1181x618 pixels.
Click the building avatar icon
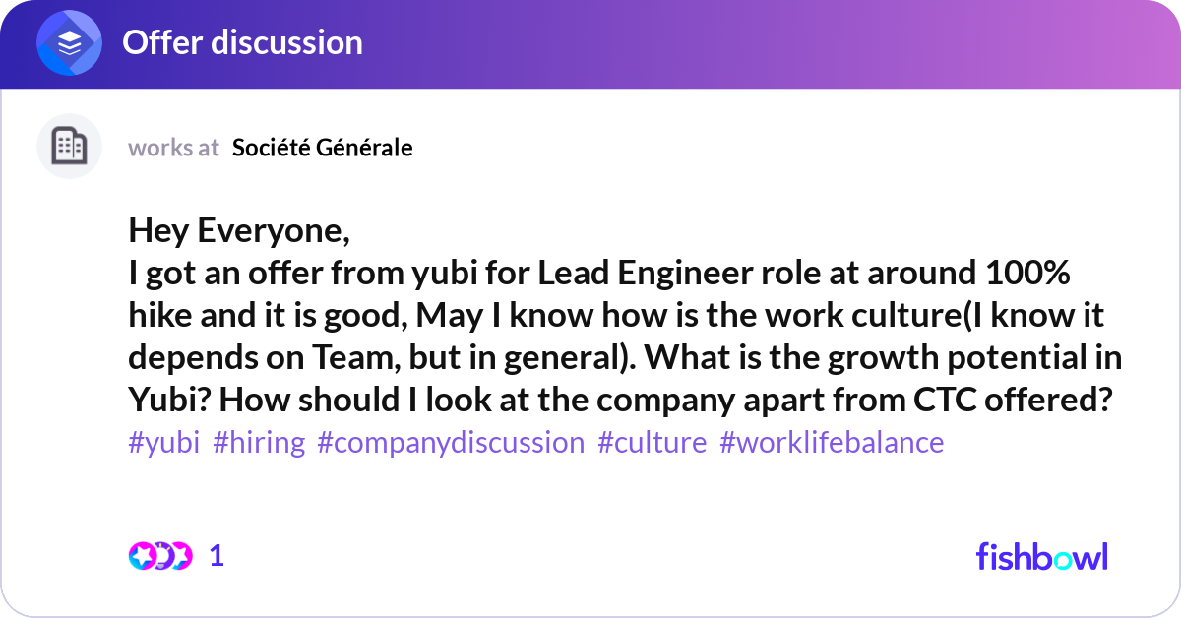point(69,147)
